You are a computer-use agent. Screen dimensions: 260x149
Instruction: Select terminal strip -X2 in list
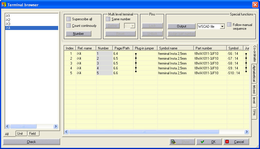pos(31,20)
